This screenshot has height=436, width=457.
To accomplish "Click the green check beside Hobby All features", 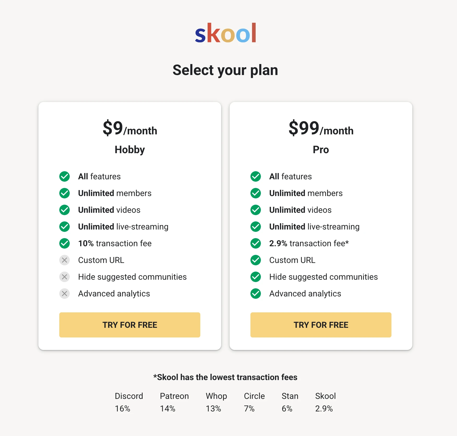I will (65, 176).
